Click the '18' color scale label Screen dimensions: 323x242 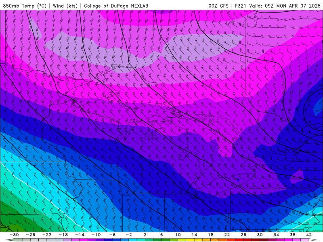tap(210, 235)
